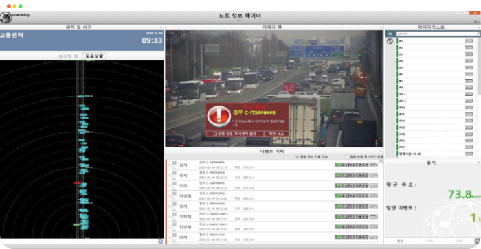Click the All filter in radar list
This screenshot has height=249, width=481.
390,34
